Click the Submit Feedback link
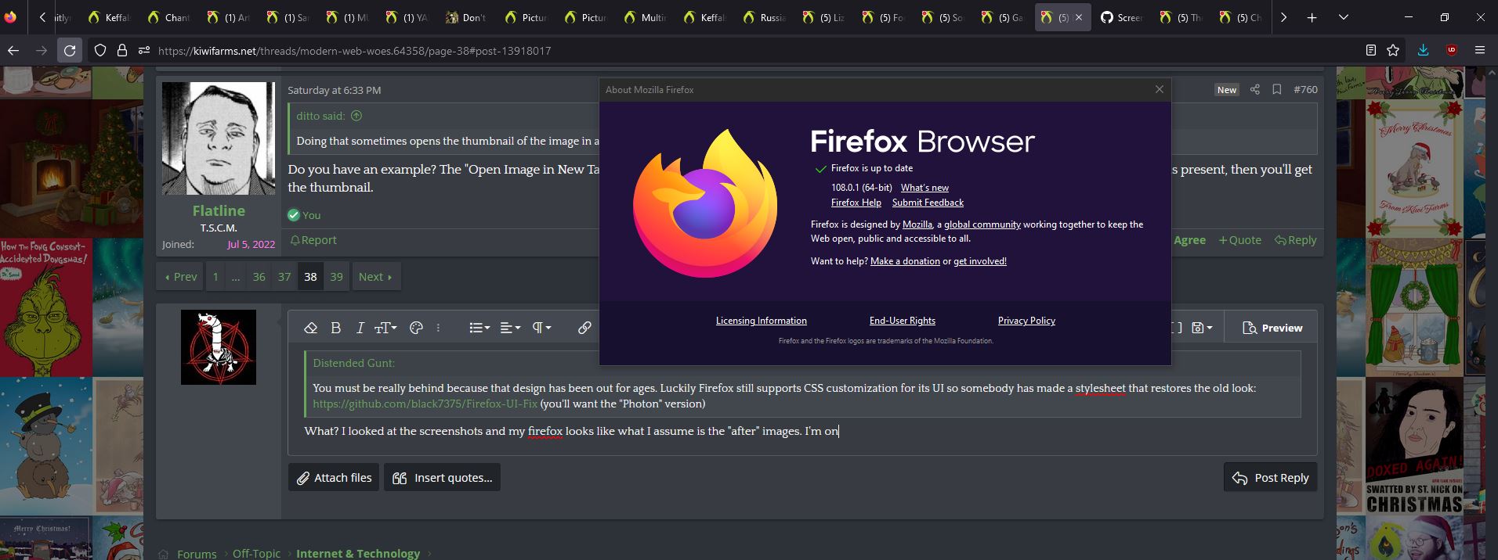The height and width of the screenshot is (560, 1498). (928, 203)
